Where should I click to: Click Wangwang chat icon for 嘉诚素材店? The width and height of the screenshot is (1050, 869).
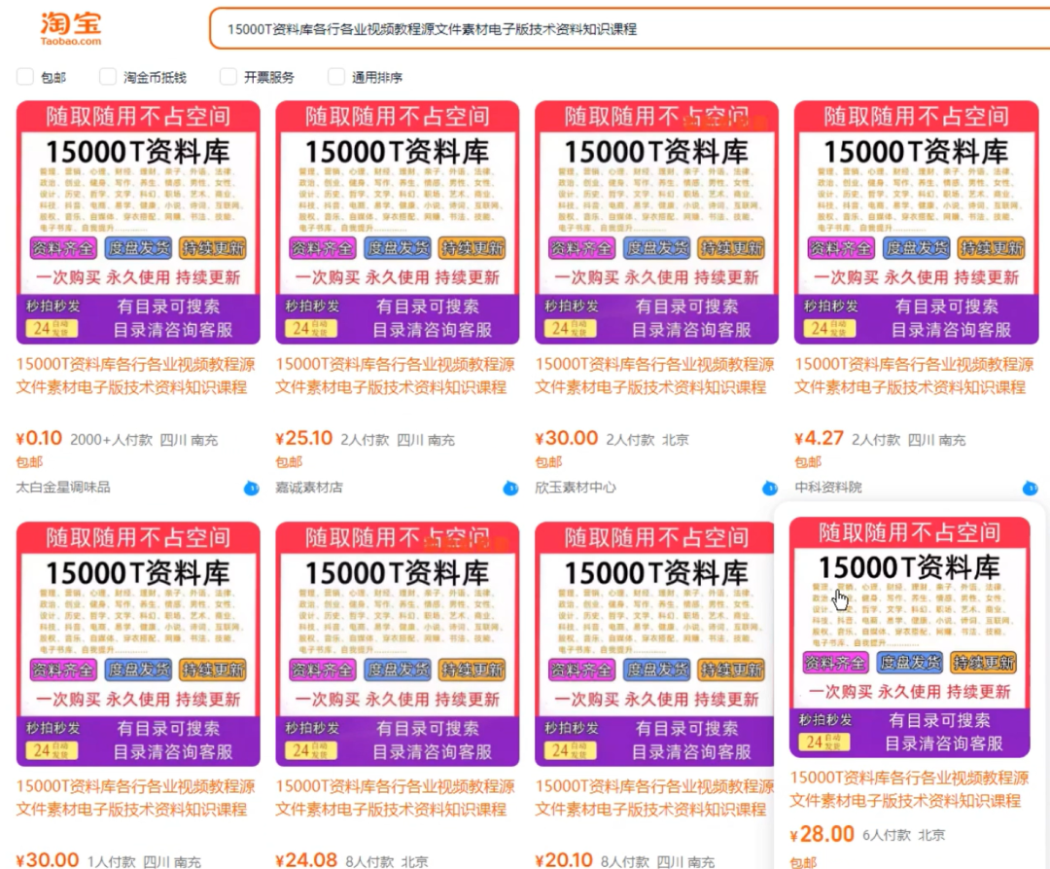click(x=510, y=488)
